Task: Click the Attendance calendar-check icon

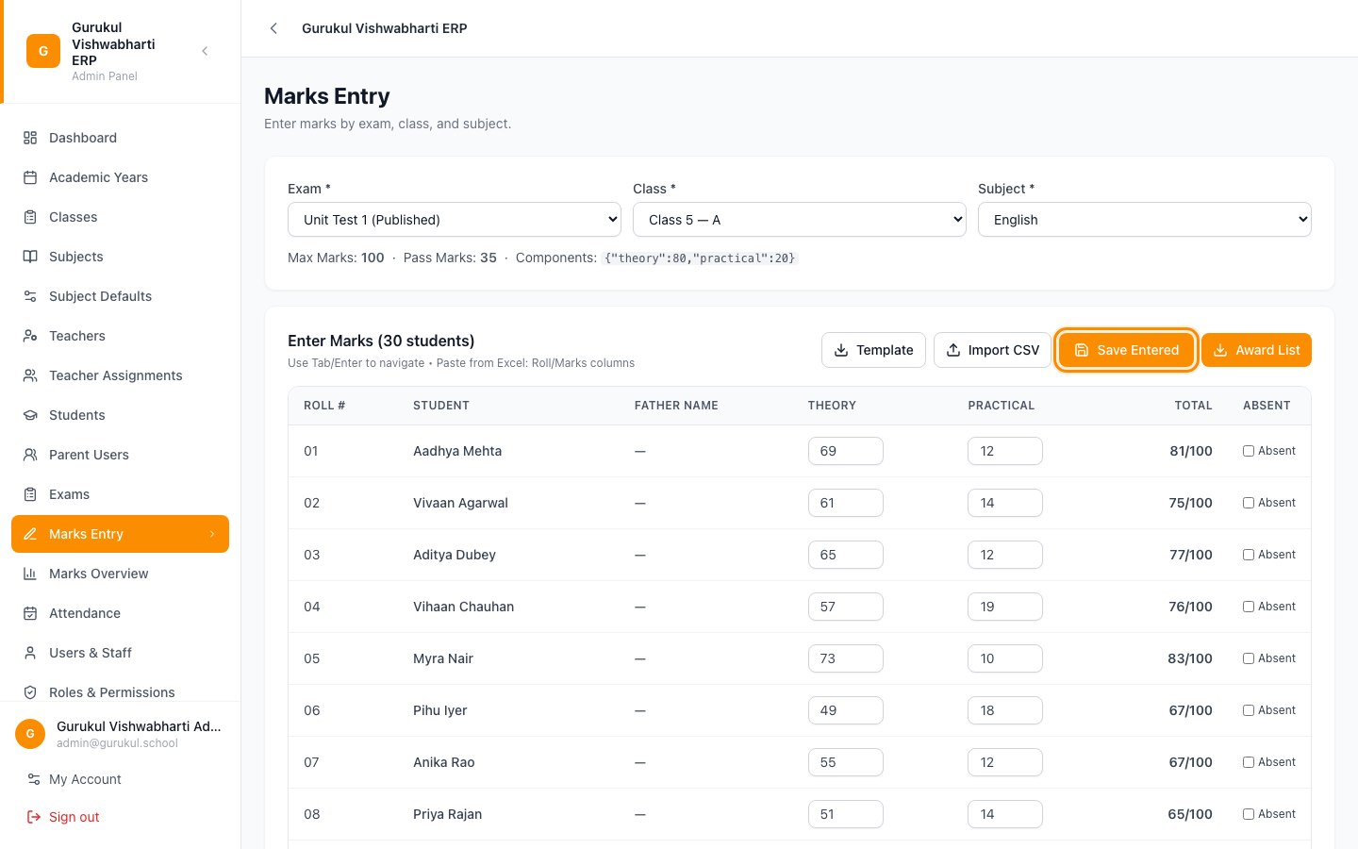Action: [x=30, y=613]
